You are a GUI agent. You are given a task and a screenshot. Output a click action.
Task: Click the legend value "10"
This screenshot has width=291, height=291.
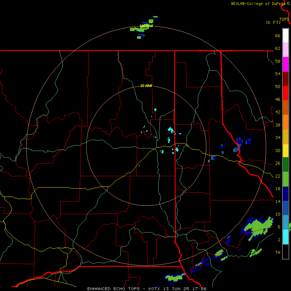click(278, 214)
